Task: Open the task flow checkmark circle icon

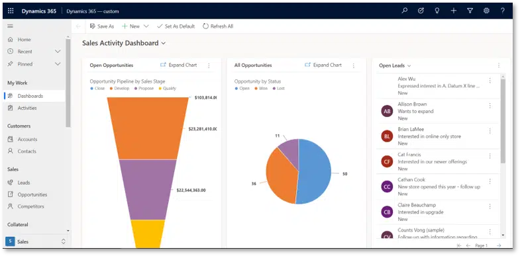Action: [421, 11]
